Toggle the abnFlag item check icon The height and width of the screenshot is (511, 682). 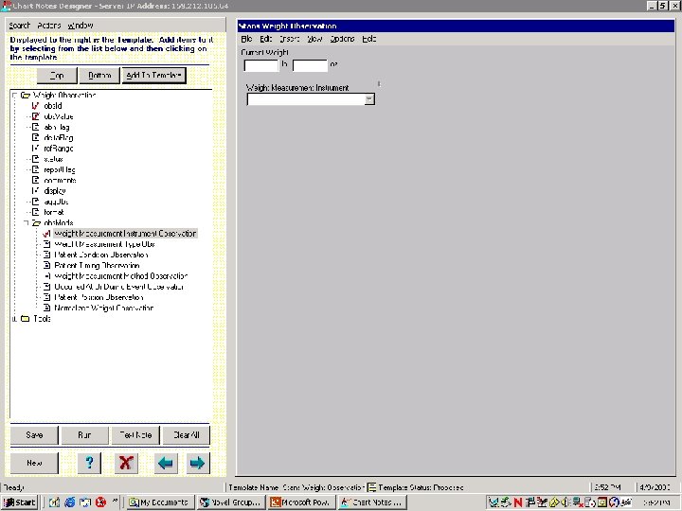click(35, 127)
